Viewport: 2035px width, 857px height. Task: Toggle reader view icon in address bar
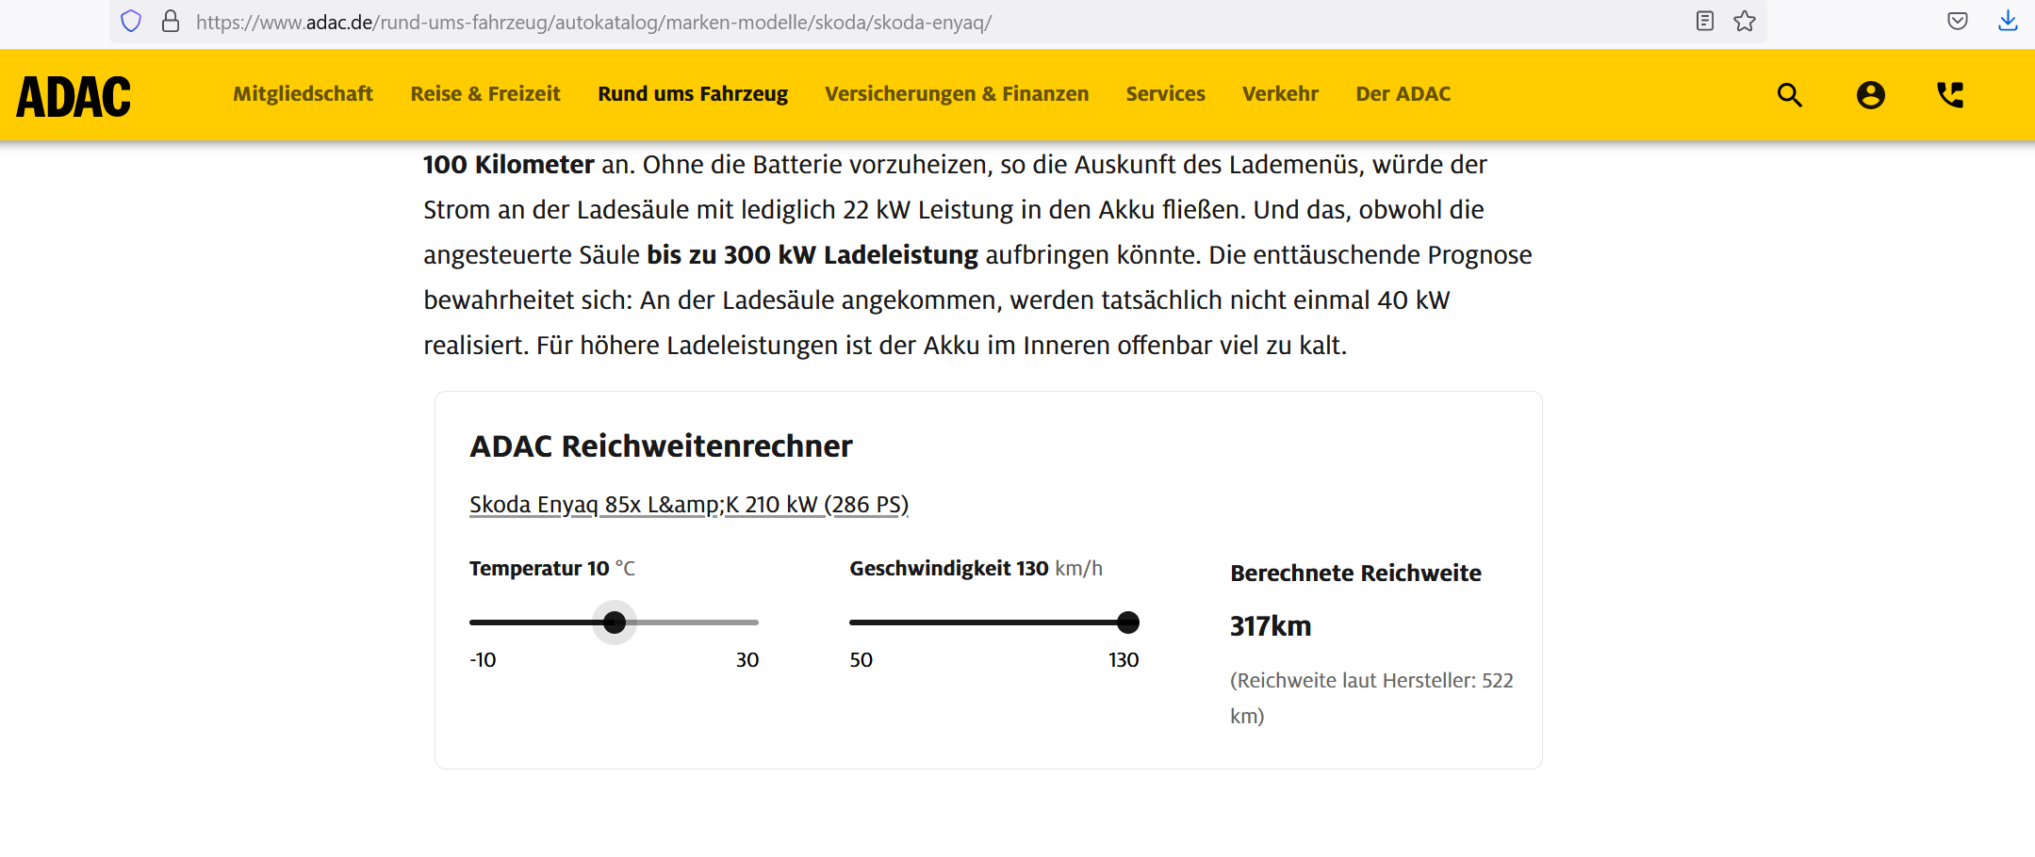point(1704,22)
